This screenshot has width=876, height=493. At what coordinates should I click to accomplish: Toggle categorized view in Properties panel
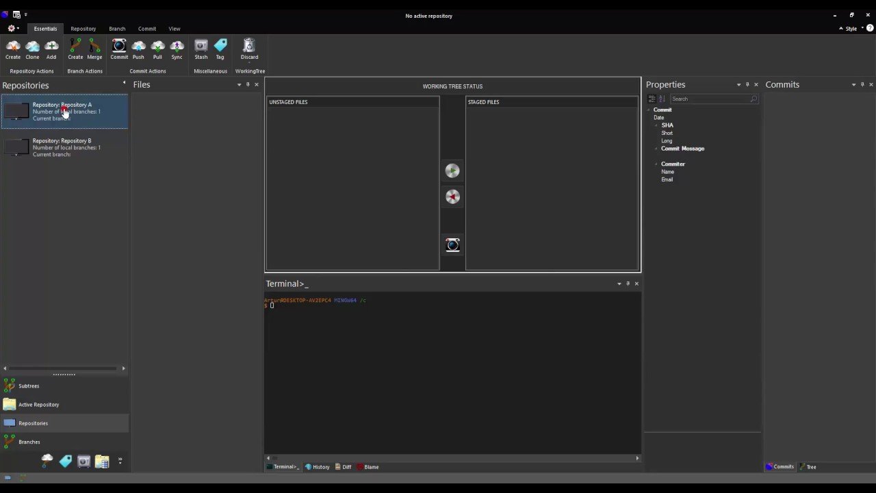tap(652, 99)
